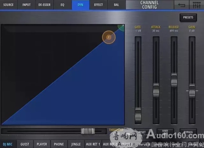Toggle the BYPASS button
Screen dimensions: 204x148
coord(188,132)
